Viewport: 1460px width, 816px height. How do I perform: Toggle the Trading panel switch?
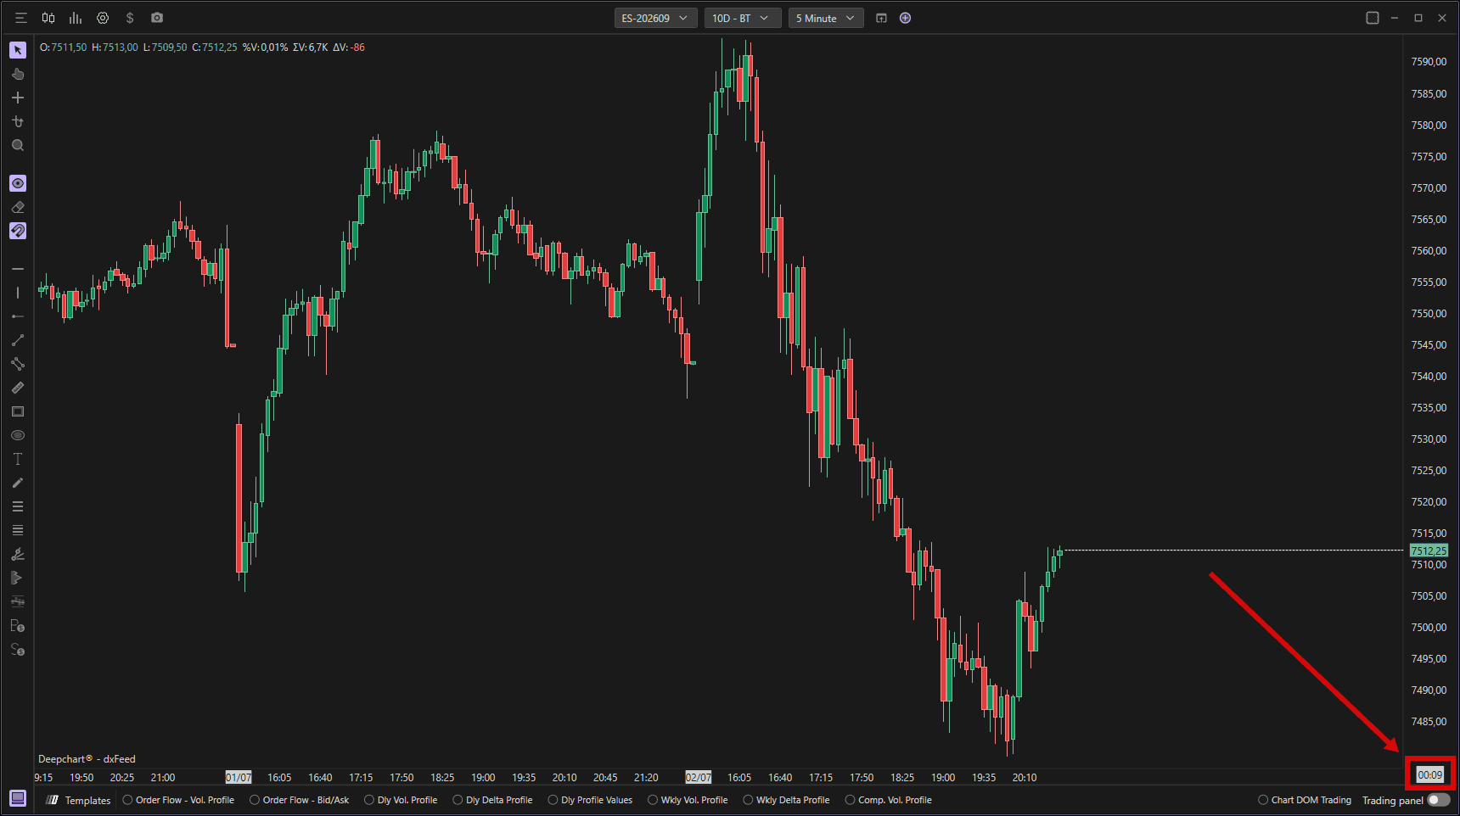click(1439, 800)
